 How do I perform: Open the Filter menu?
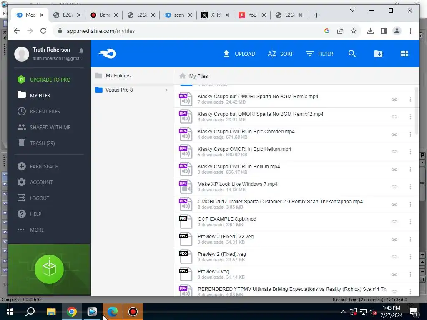(x=319, y=54)
